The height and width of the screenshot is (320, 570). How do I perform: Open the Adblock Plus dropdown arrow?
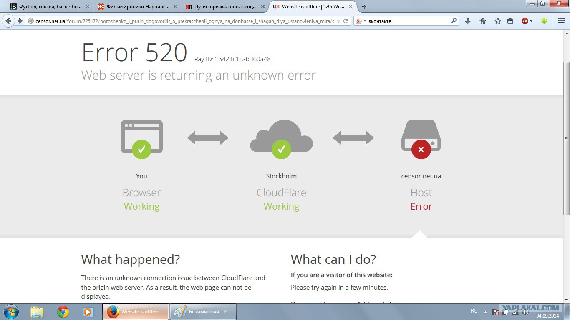(x=532, y=21)
